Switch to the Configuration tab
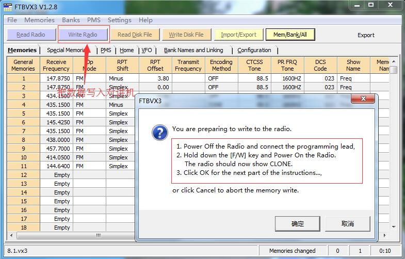This screenshot has height=259, width=405. click(x=254, y=50)
